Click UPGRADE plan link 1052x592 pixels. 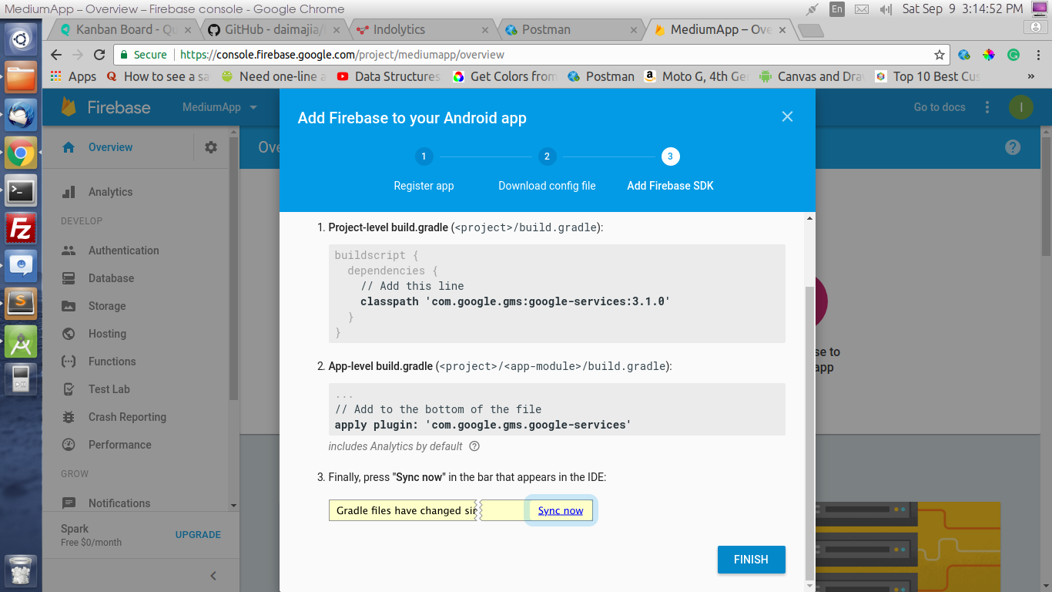[198, 534]
